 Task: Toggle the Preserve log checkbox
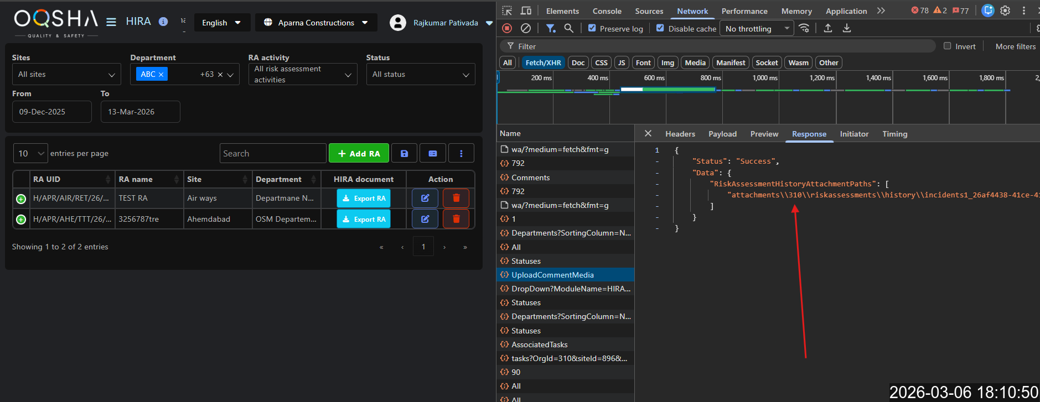point(592,28)
